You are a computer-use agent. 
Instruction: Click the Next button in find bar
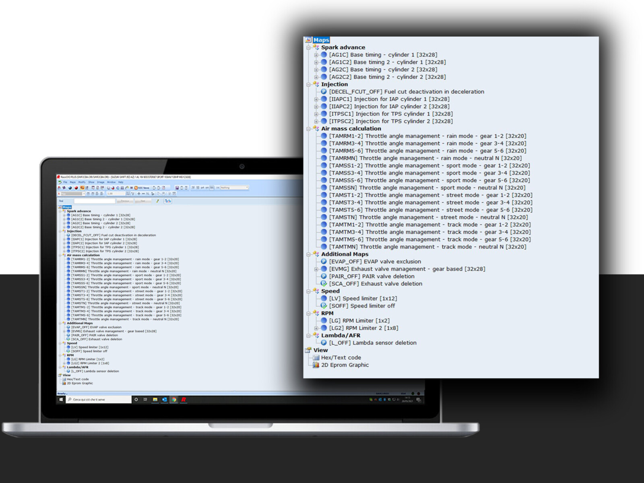[x=142, y=201]
